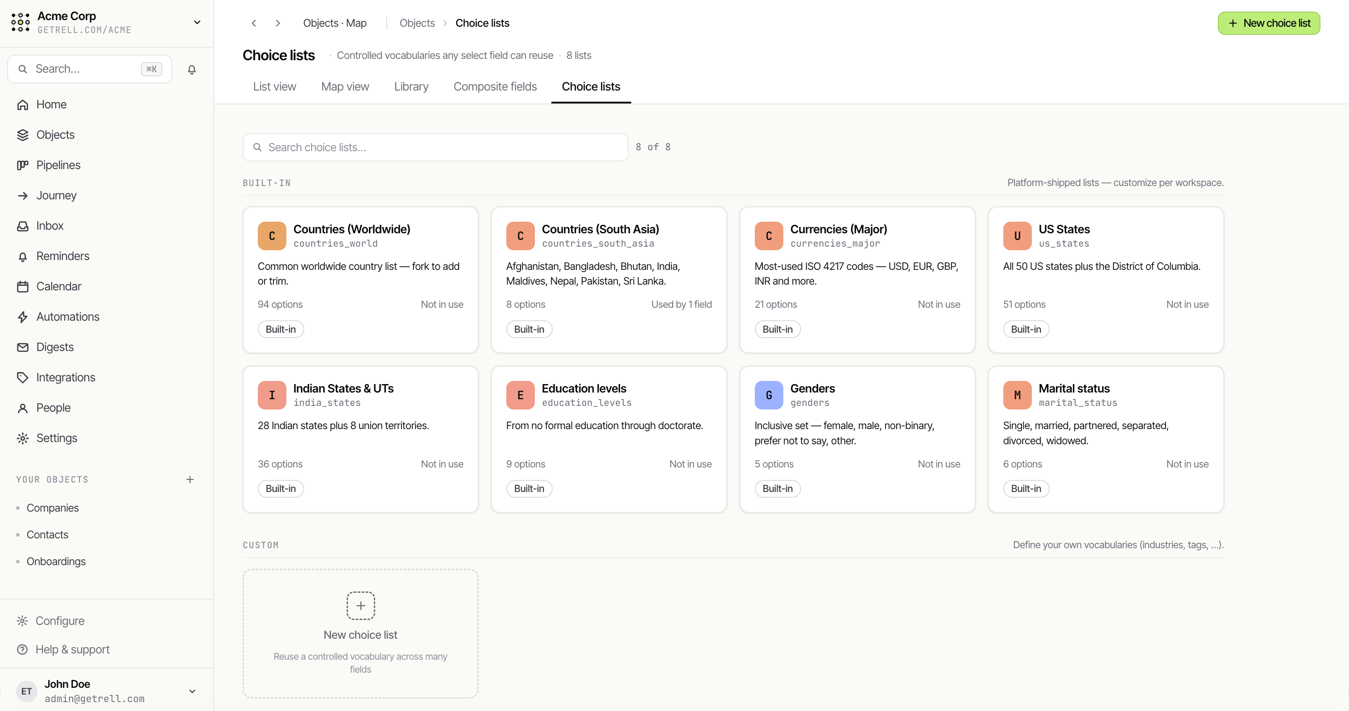This screenshot has width=1349, height=711.
Task: Switch to the Map view tab
Action: pos(345,87)
